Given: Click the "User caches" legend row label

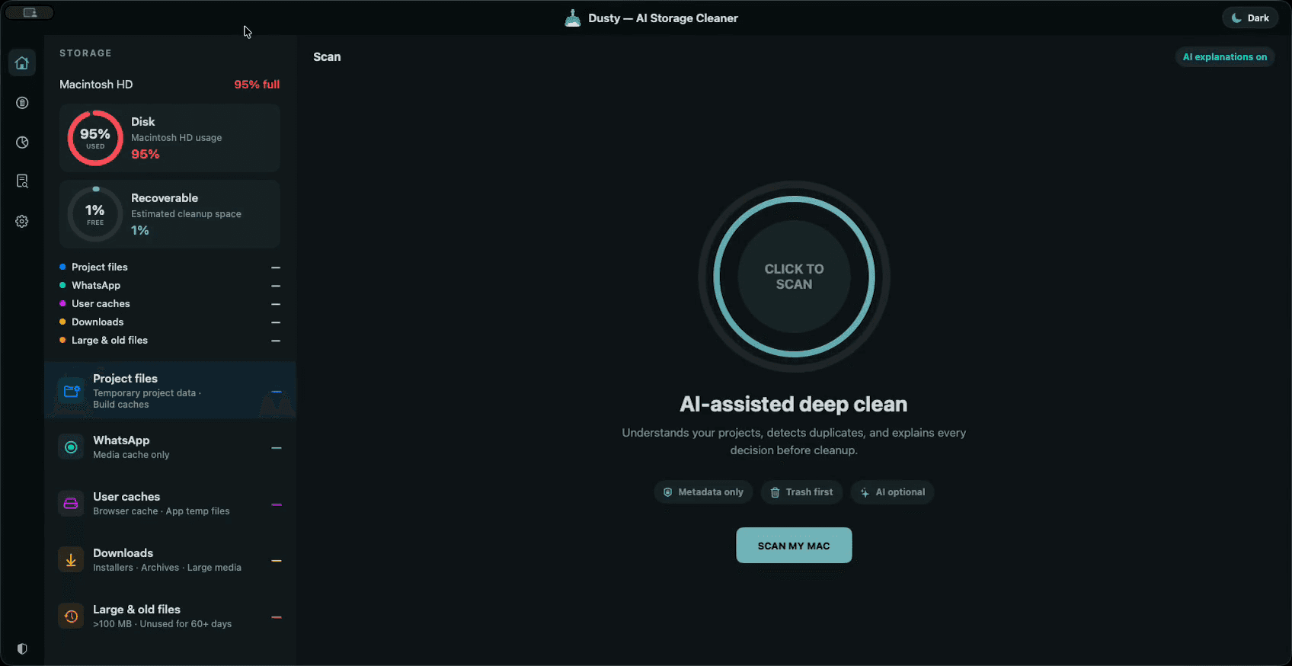Looking at the screenshot, I should 101,303.
